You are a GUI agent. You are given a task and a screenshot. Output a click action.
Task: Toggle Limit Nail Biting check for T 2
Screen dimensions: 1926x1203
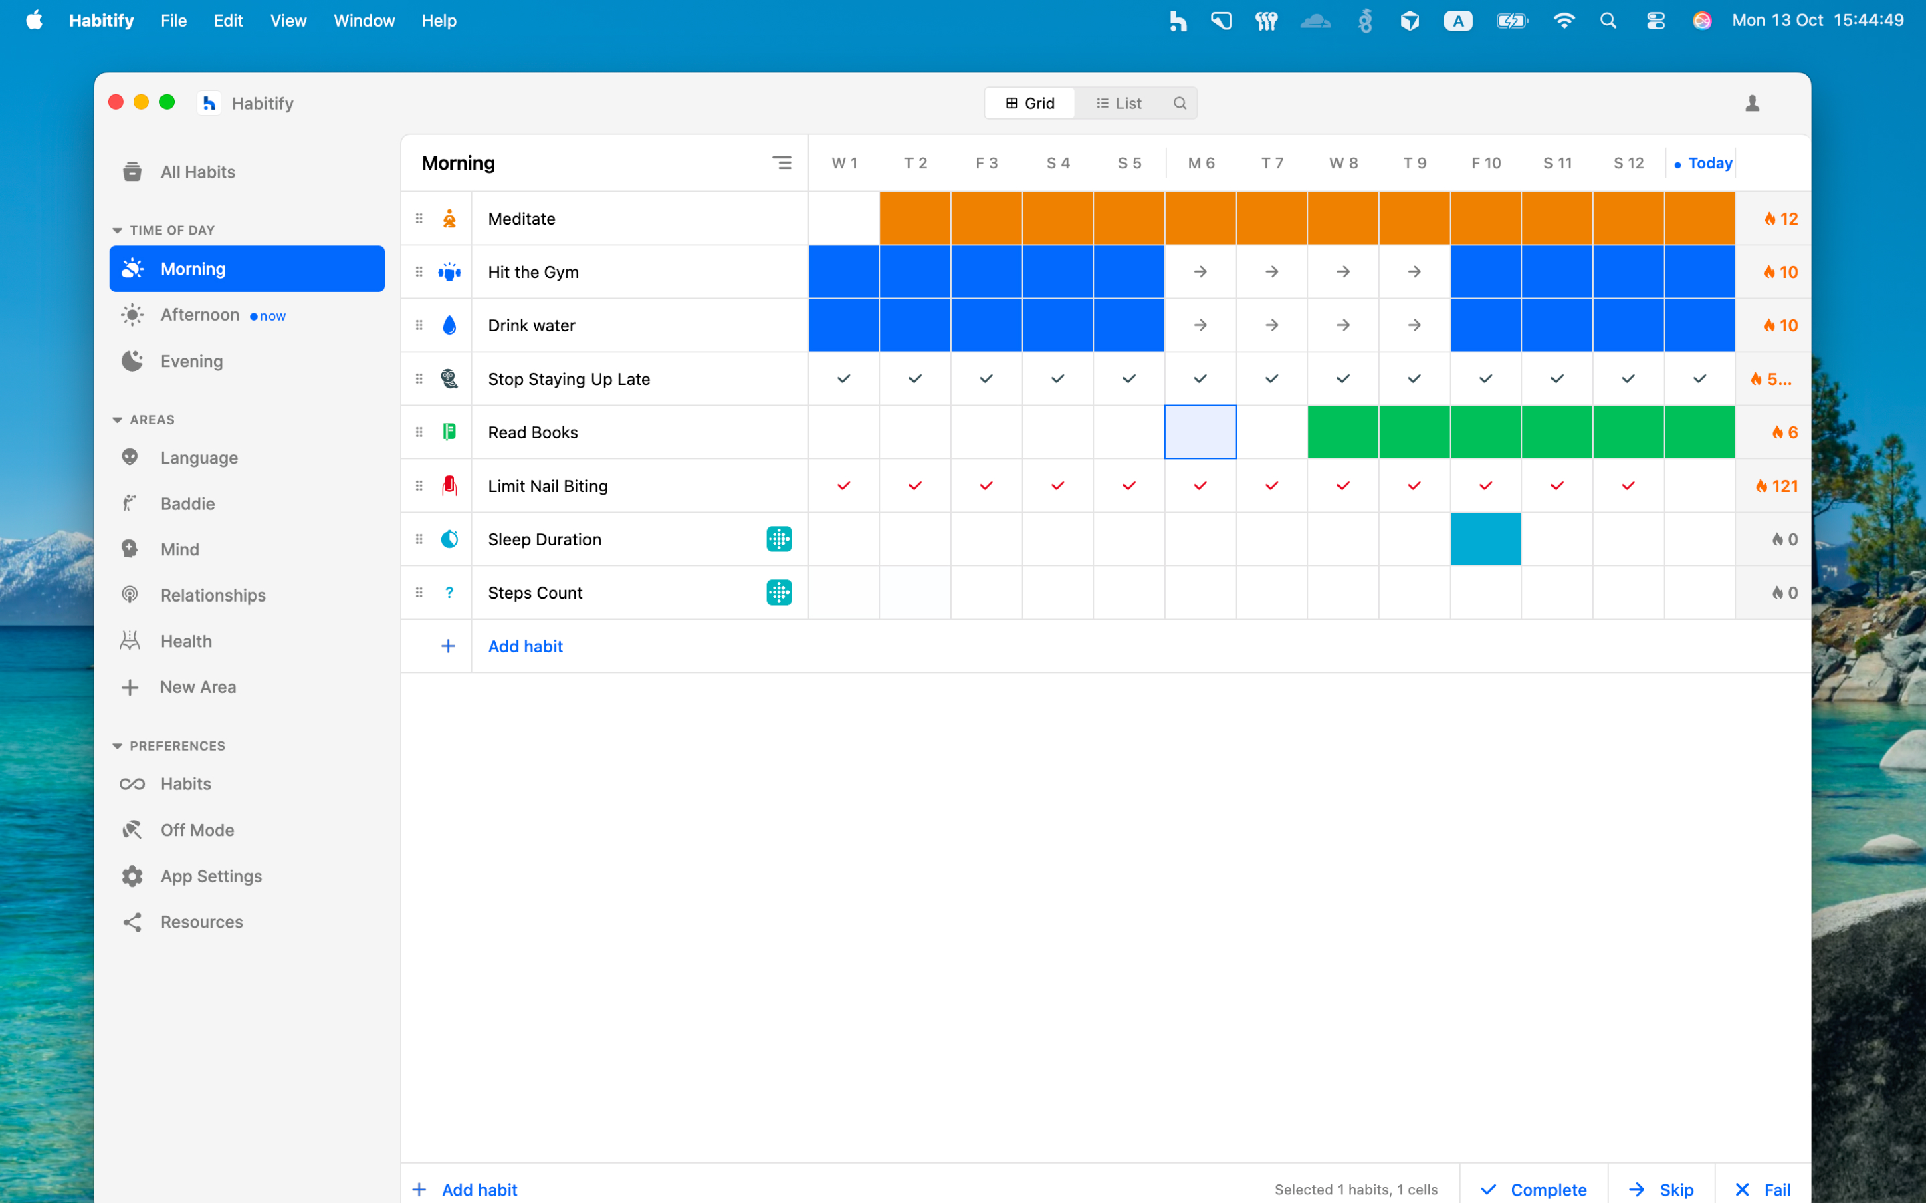click(x=916, y=485)
